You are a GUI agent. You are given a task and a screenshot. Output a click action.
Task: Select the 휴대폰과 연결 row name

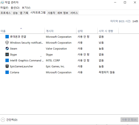[x=18, y=37]
